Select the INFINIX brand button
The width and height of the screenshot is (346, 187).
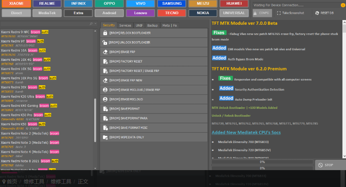(x=78, y=4)
